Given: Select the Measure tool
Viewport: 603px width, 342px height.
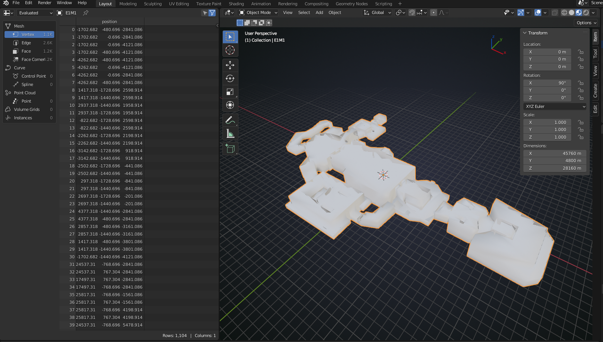Looking at the screenshot, I should (x=230, y=134).
